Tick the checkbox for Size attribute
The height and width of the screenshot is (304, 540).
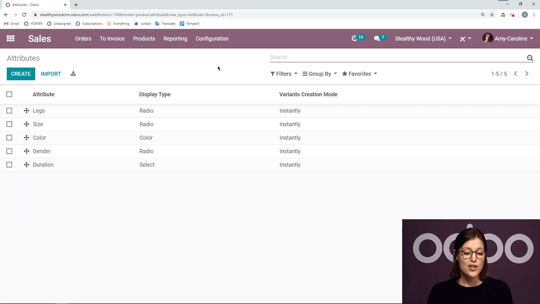pos(9,124)
